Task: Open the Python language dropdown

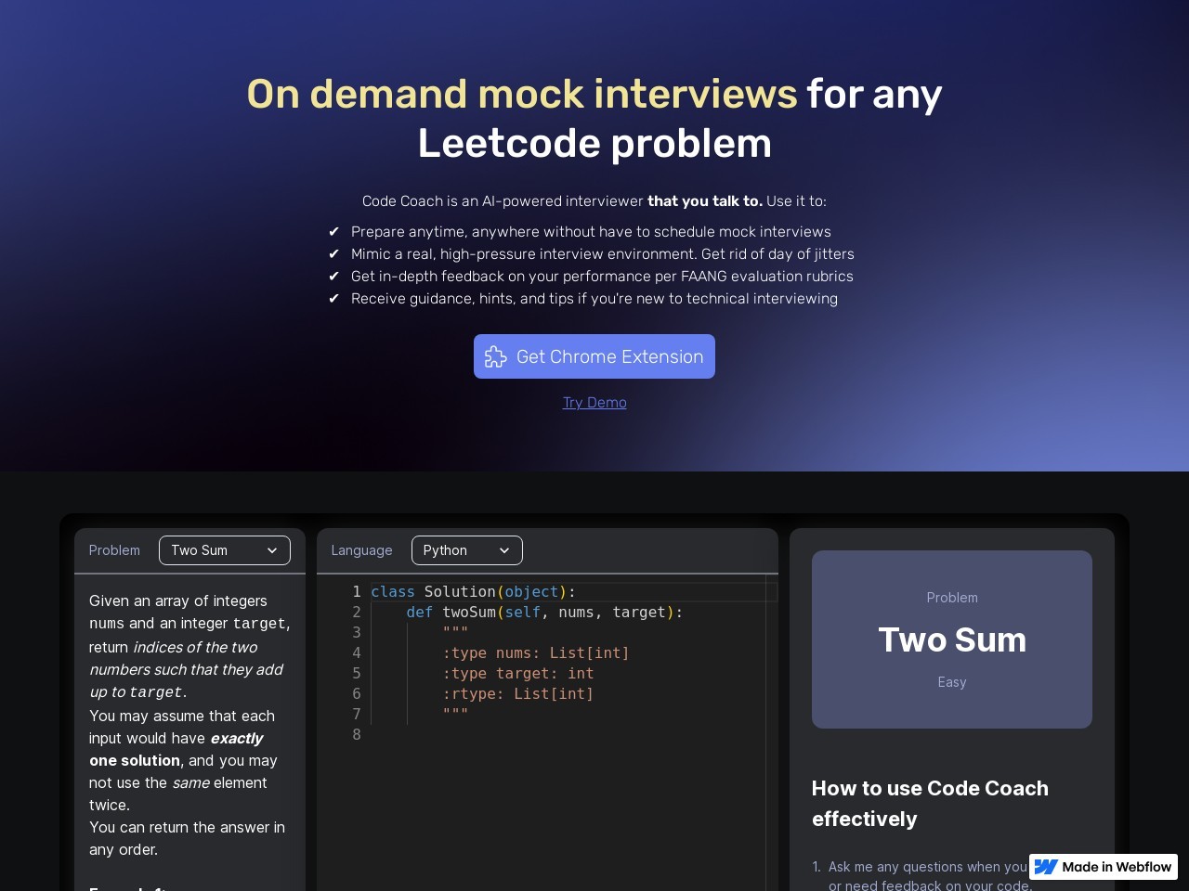Action: (466, 550)
